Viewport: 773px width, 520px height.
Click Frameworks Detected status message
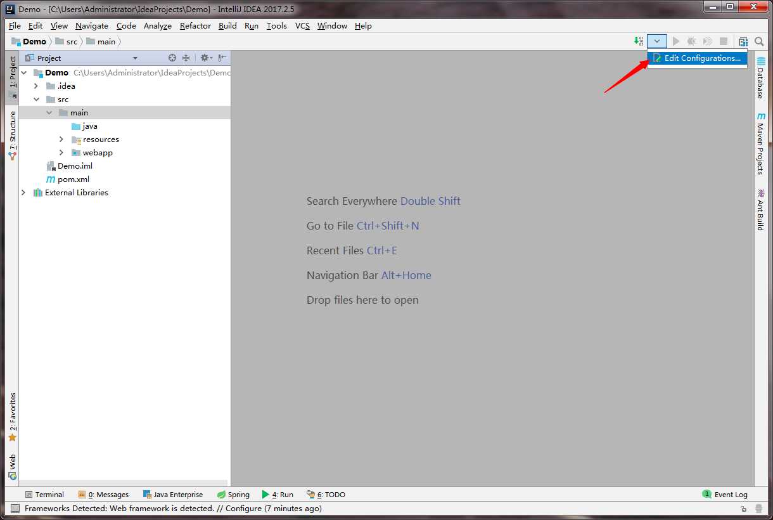click(173, 508)
